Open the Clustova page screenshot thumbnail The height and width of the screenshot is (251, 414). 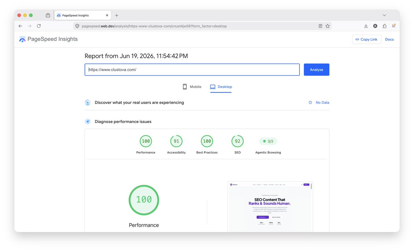270,207
